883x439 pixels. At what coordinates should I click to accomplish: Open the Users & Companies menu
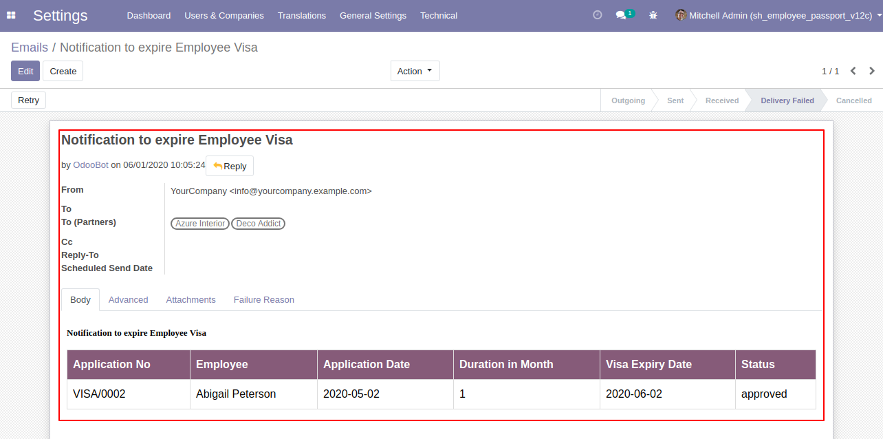click(x=224, y=15)
